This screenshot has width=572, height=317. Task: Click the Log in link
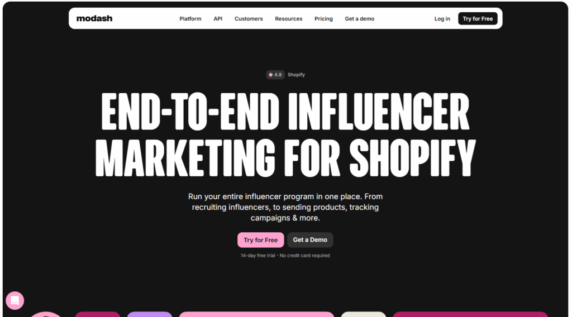click(442, 18)
